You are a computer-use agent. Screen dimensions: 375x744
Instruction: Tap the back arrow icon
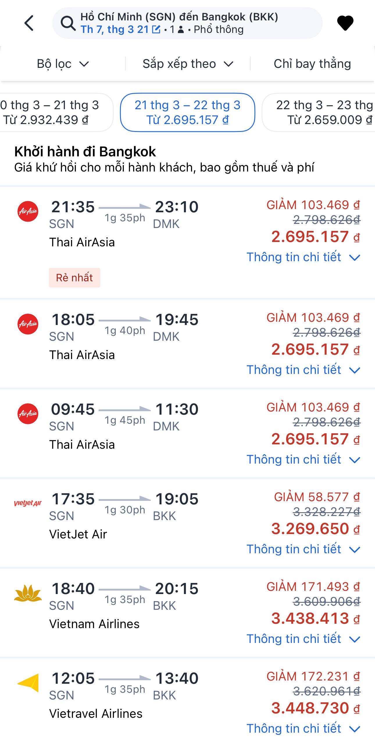click(x=29, y=23)
